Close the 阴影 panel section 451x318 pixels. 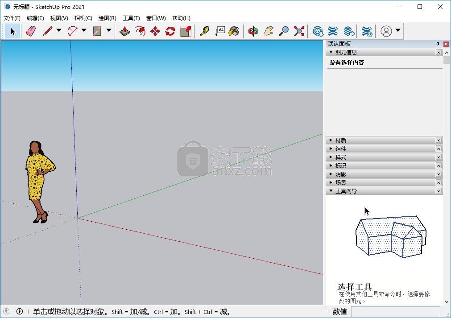tap(439, 174)
